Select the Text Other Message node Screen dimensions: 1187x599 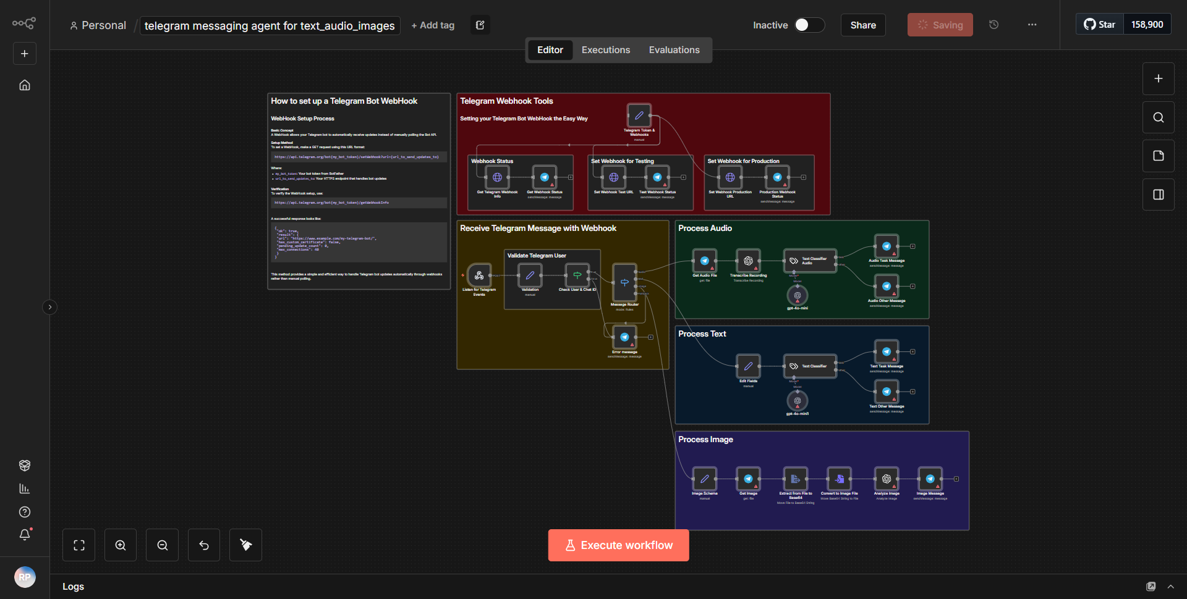point(887,392)
